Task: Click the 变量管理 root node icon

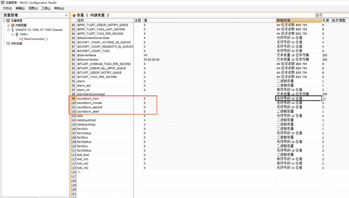Action: [8, 21]
